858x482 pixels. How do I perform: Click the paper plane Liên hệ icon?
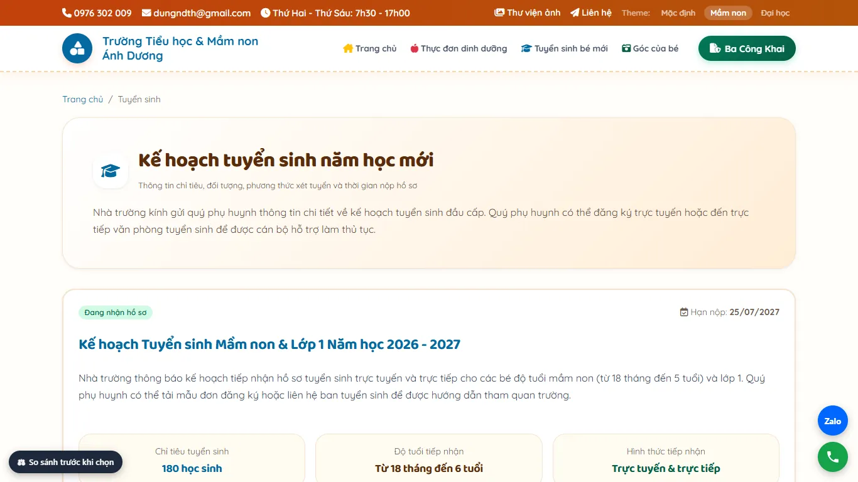coord(575,13)
